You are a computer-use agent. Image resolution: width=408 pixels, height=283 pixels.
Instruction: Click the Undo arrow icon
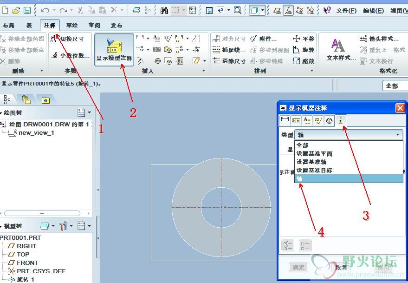pos(45,10)
